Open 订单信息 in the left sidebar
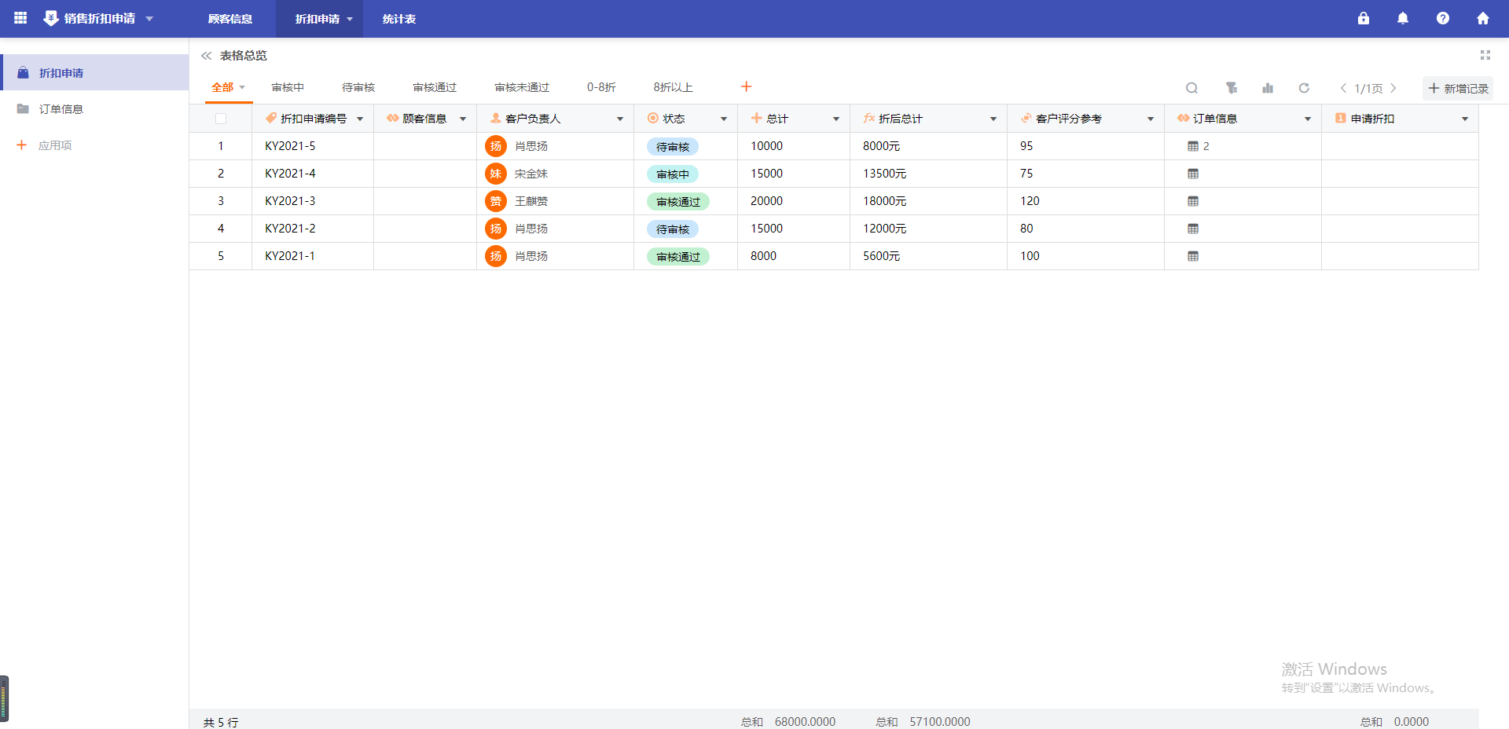Image resolution: width=1509 pixels, height=729 pixels. (61, 109)
